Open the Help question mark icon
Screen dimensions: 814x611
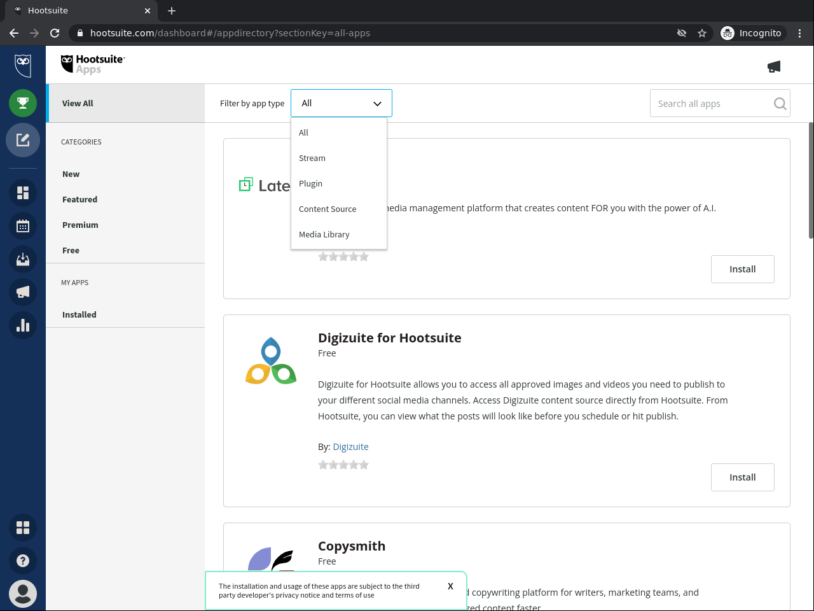coord(23,561)
